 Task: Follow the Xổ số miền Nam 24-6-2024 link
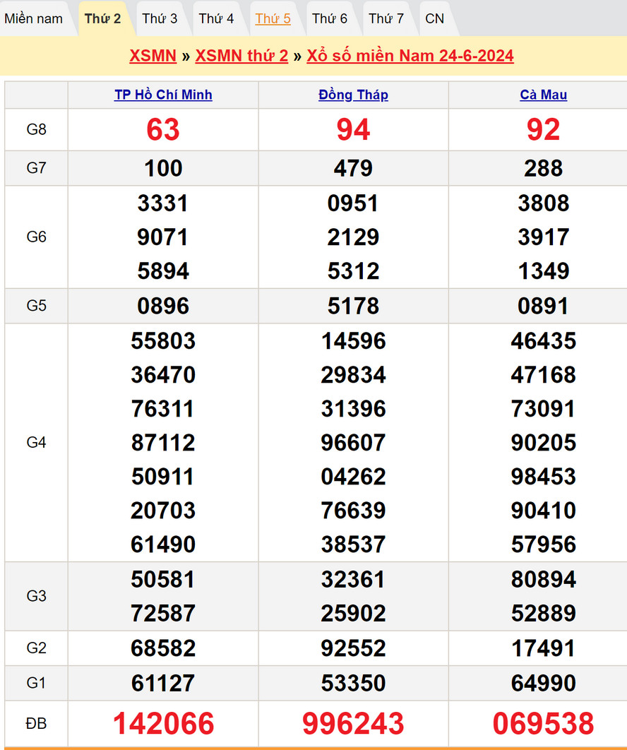click(410, 56)
